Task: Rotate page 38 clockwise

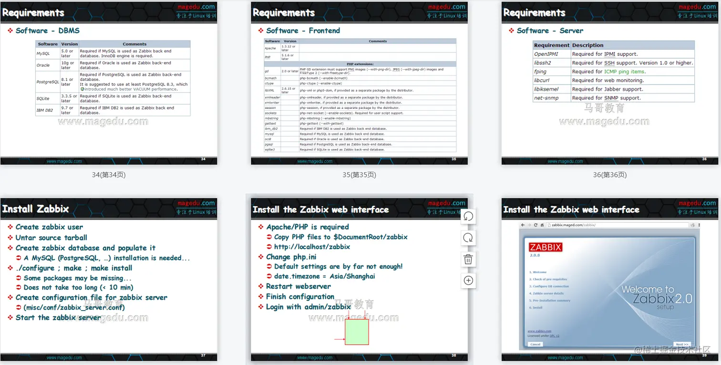Action: 468,238
